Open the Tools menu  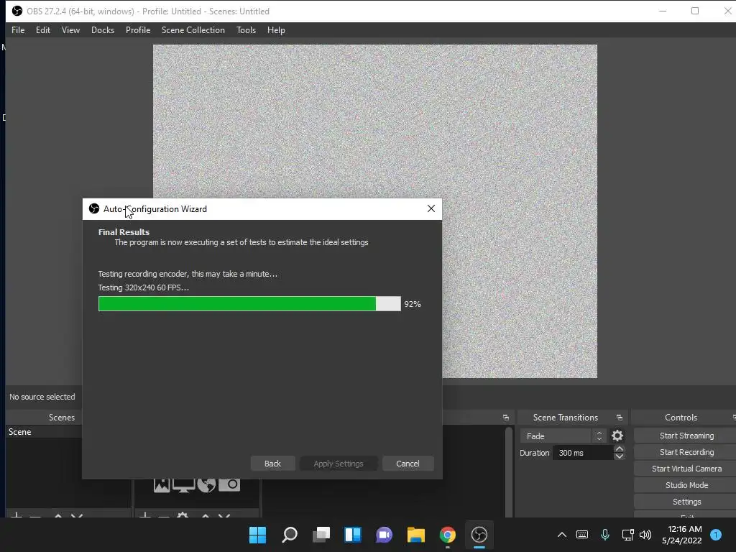pyautogui.click(x=246, y=30)
